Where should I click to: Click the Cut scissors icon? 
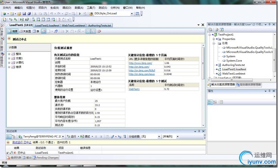coord(35,14)
